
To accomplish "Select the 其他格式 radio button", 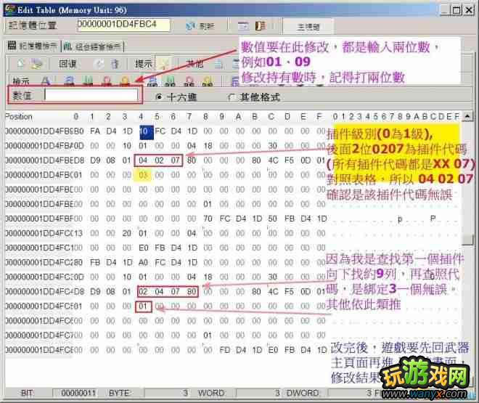I will pyautogui.click(x=232, y=97).
